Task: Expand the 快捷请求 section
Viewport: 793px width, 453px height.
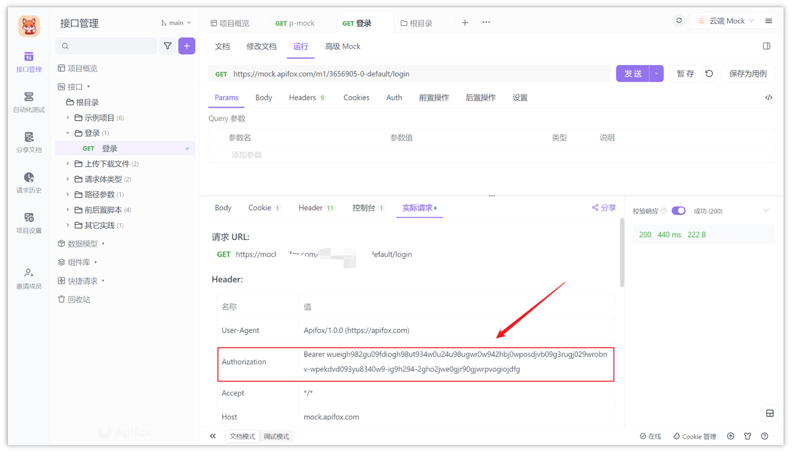Action: 103,281
